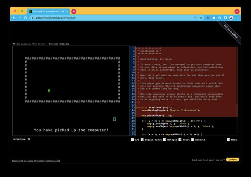This screenshot has height=177, width=251.
Task: Click the map.displayChapter code line
Action: 171,110
